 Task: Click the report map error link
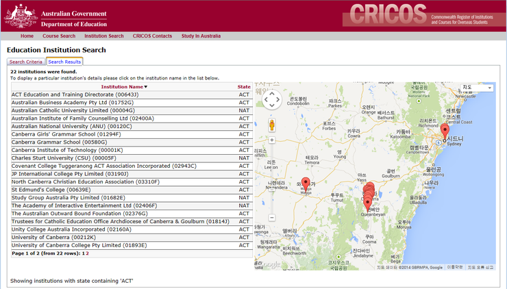click(x=480, y=267)
